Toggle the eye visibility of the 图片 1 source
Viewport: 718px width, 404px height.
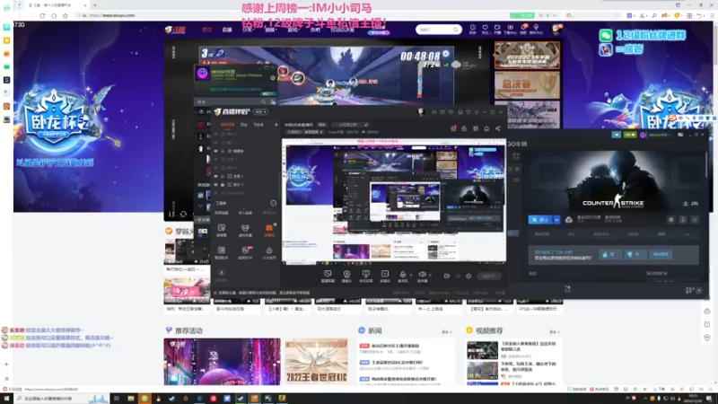click(x=215, y=185)
